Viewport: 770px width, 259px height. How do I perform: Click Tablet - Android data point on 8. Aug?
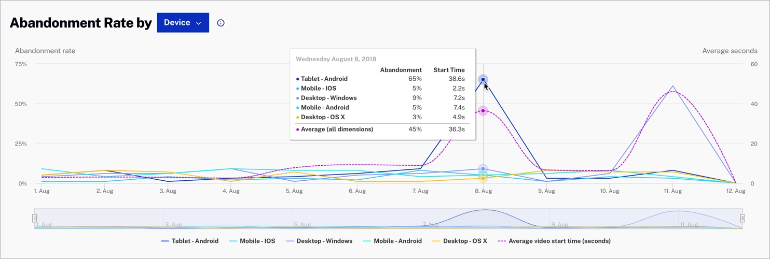click(x=483, y=79)
